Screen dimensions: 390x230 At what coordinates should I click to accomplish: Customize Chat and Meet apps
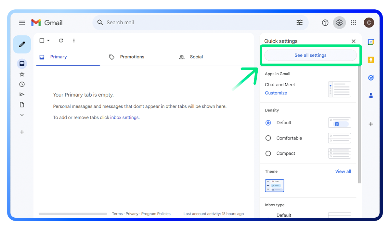click(276, 93)
